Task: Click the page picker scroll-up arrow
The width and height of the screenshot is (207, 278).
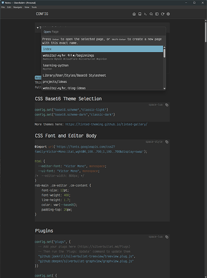Action: click(164, 47)
